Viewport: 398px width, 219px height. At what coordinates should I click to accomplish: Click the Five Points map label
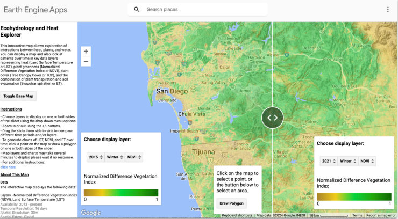pyautogui.click(x=166, y=83)
